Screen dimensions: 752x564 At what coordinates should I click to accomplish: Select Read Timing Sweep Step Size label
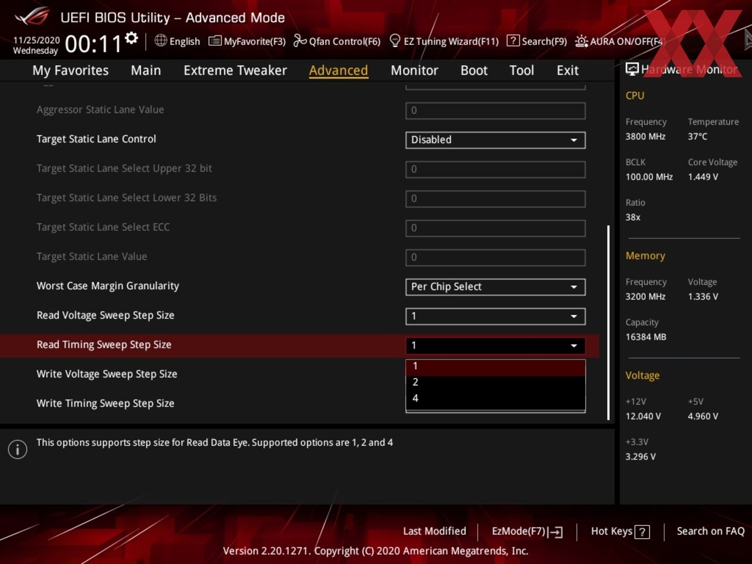(104, 344)
